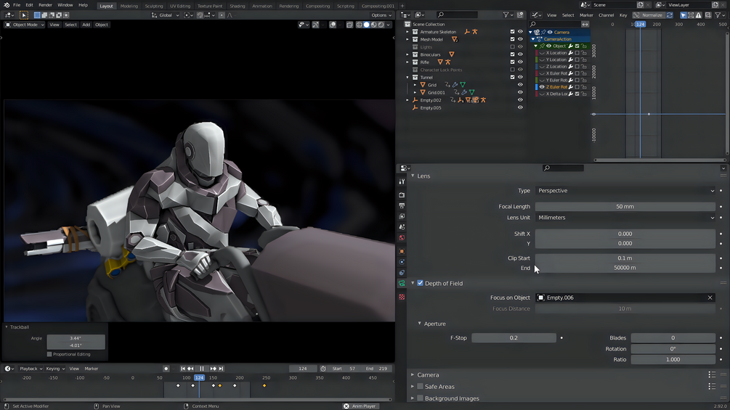Expand the Armature Skeleton collection

click(x=407, y=32)
